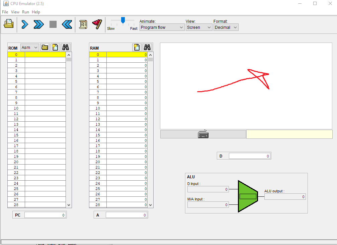Search ROM contents with the binoculars icon
The height and width of the screenshot is (245, 337).
[65, 47]
